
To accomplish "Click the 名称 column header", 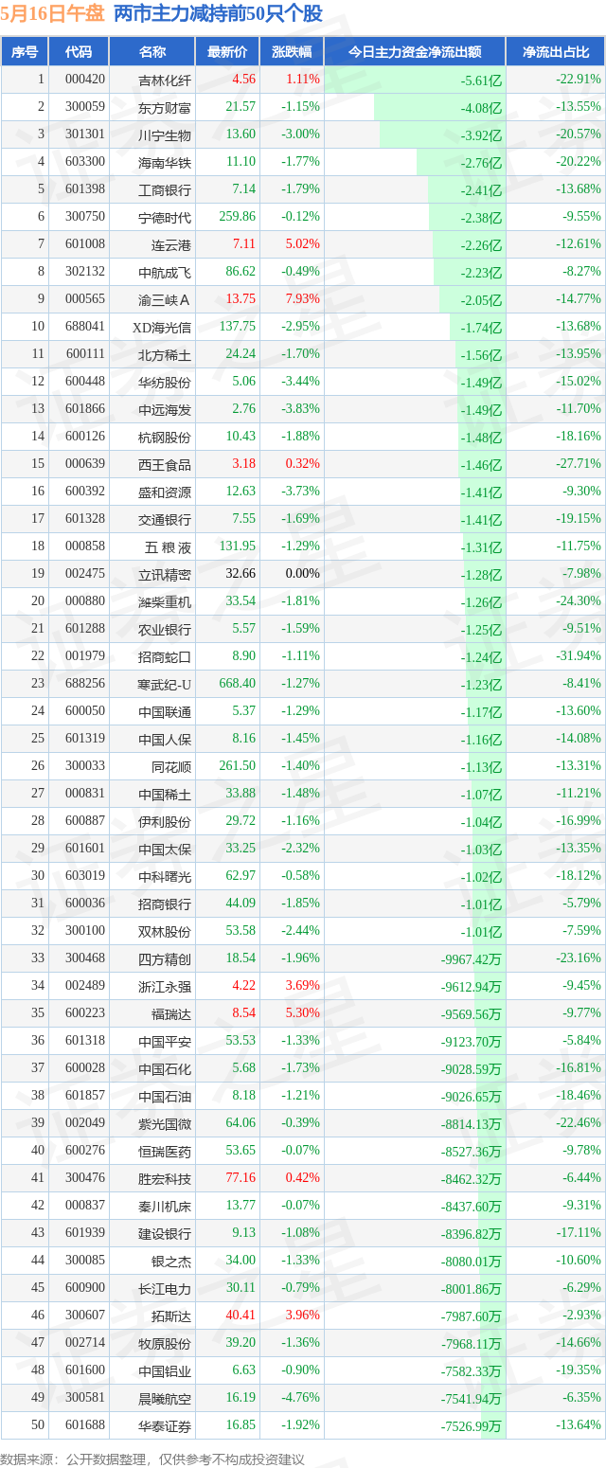I will 152,52.
